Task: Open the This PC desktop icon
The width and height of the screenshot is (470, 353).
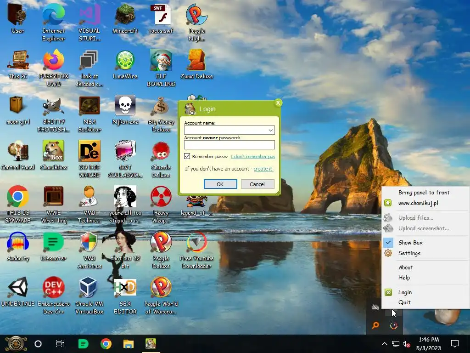Action: pos(18,60)
